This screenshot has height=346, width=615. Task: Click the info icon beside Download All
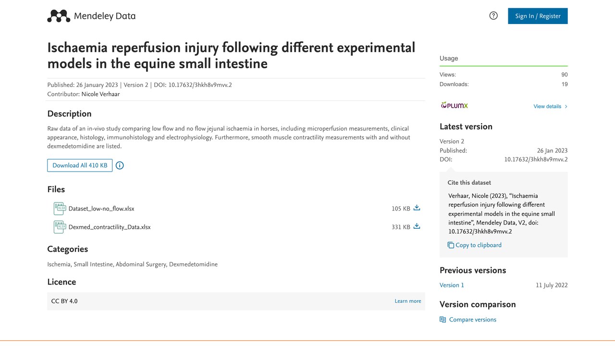[x=120, y=165]
